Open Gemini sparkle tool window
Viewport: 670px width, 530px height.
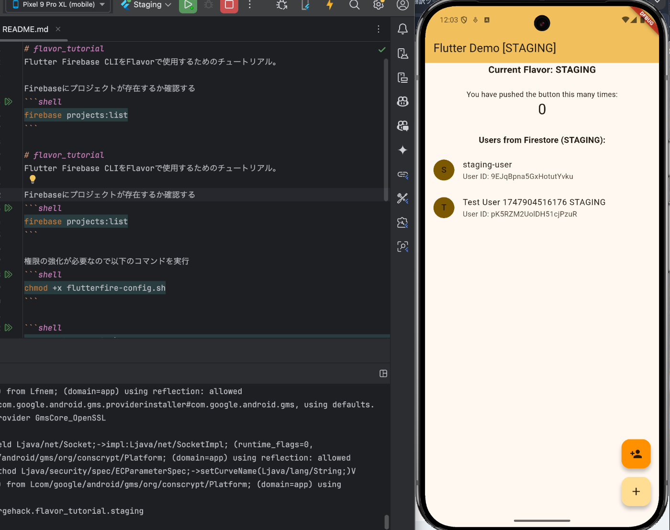click(403, 150)
